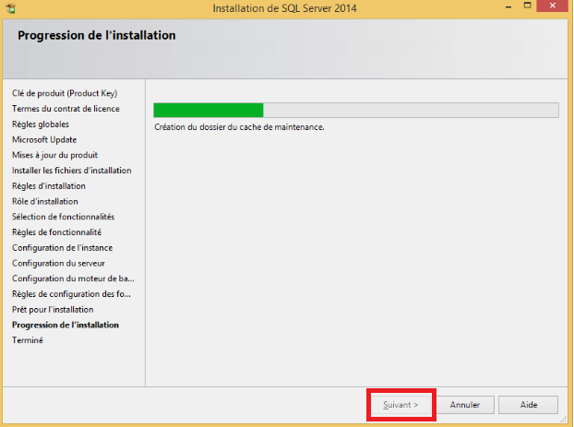Viewport: 574px width, 427px height.
Task: Click the disabled Suivant button
Action: pyautogui.click(x=401, y=405)
